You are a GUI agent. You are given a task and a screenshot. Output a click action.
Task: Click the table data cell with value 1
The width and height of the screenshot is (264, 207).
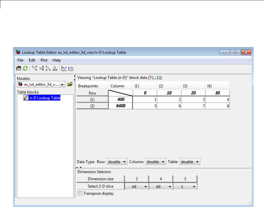[x=145, y=99]
